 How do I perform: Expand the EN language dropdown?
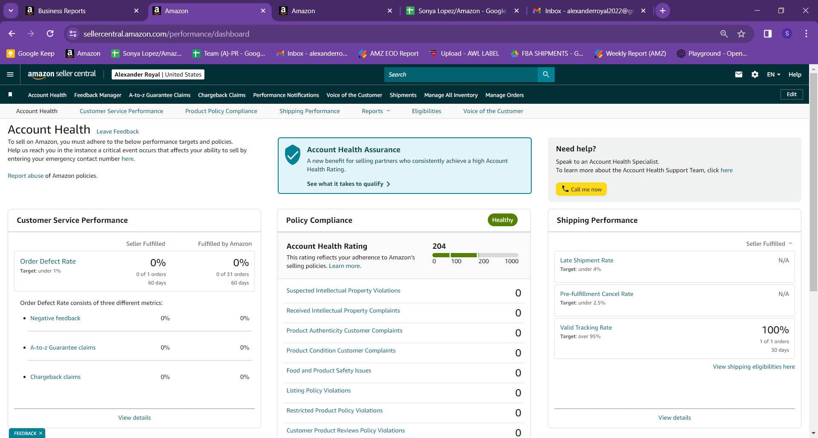pyautogui.click(x=774, y=74)
